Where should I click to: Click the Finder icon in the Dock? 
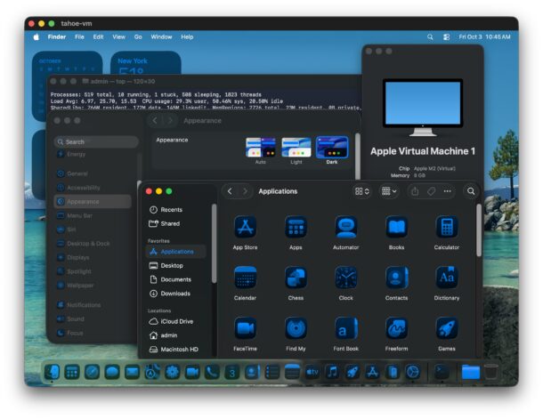point(52,372)
